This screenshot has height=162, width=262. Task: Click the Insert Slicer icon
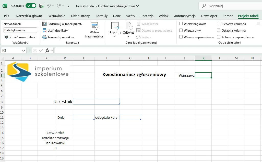coord(94,26)
